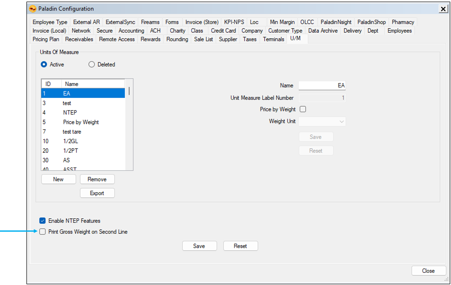
Task: Select the Active radio button
Action: [x=44, y=65]
